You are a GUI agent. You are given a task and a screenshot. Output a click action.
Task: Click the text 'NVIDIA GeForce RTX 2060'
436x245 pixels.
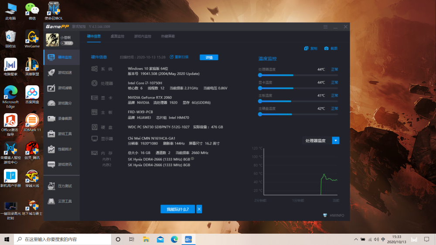point(150,97)
